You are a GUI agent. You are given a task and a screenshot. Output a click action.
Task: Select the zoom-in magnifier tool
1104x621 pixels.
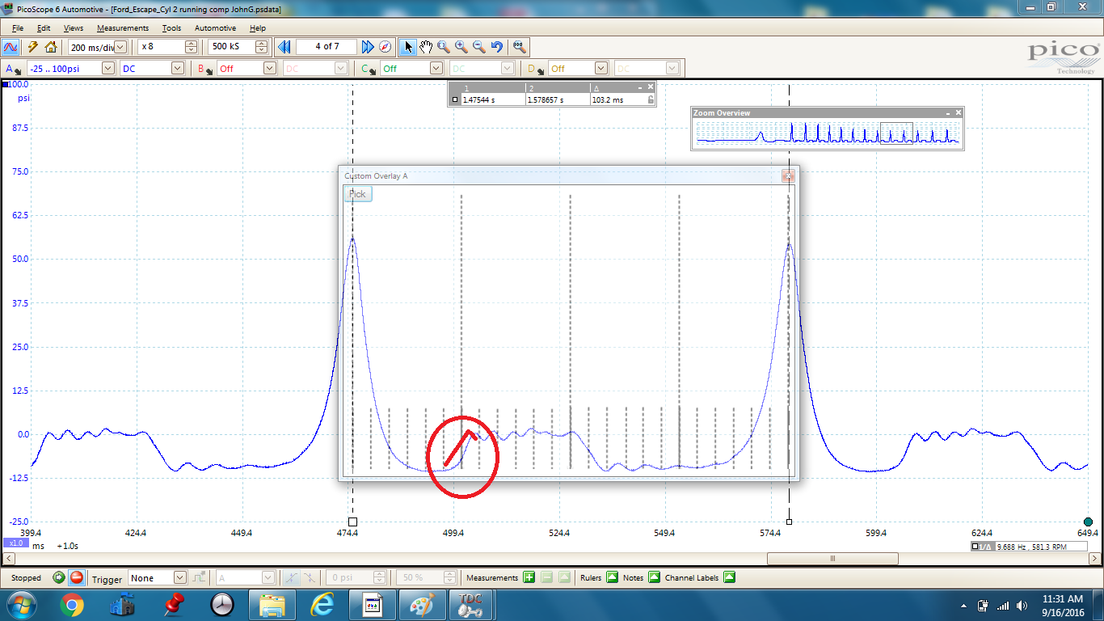coord(461,47)
